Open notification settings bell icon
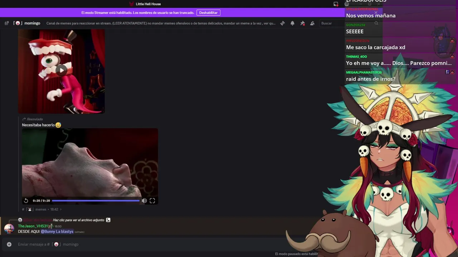The height and width of the screenshot is (257, 458). pos(292,23)
